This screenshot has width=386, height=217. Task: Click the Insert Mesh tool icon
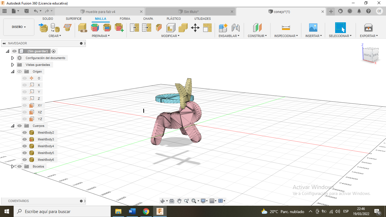(x=43, y=28)
